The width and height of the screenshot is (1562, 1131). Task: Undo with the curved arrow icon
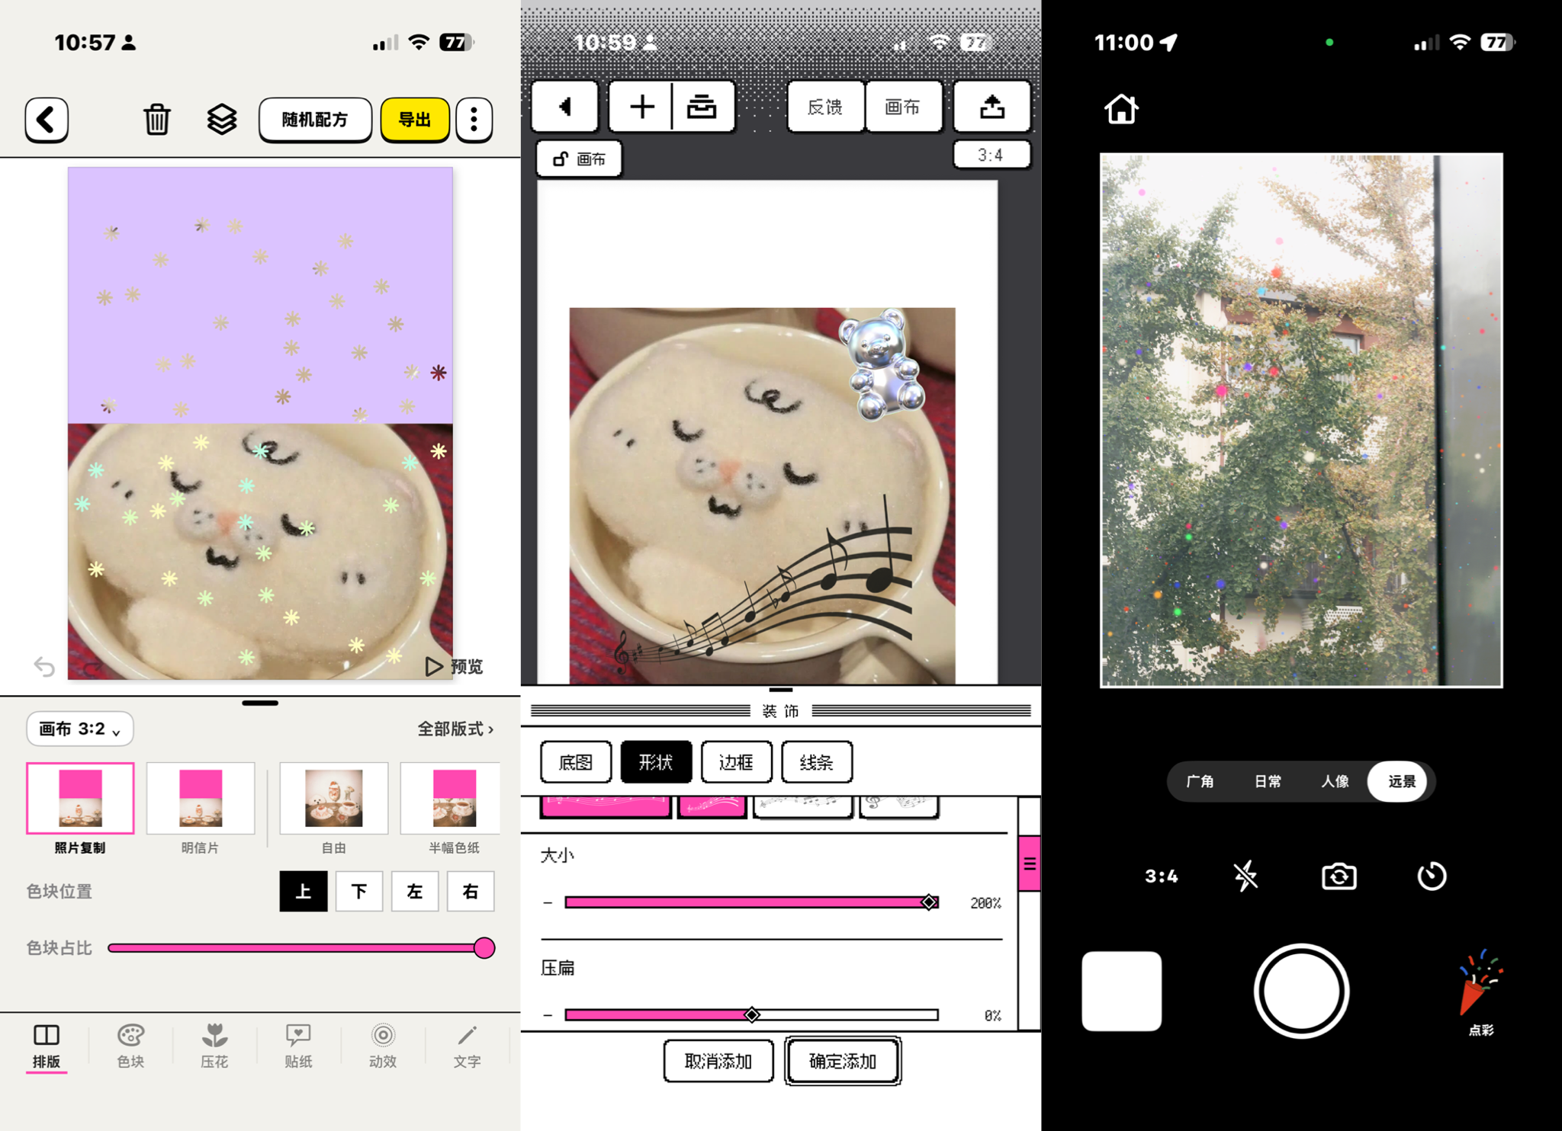tap(44, 667)
